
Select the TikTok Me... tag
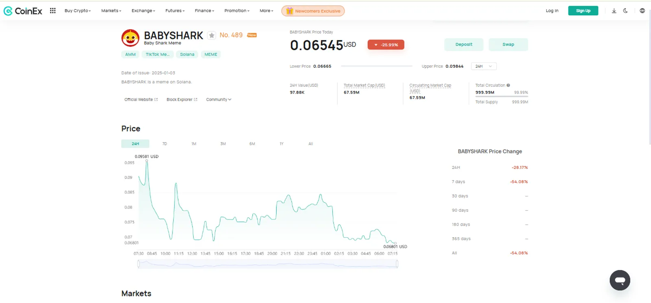[157, 54]
